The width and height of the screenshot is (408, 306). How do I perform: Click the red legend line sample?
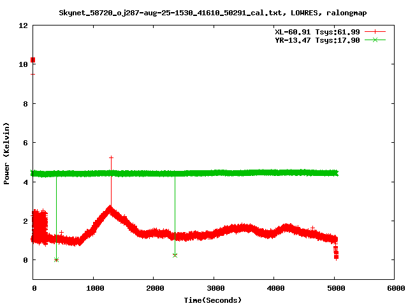(x=375, y=32)
